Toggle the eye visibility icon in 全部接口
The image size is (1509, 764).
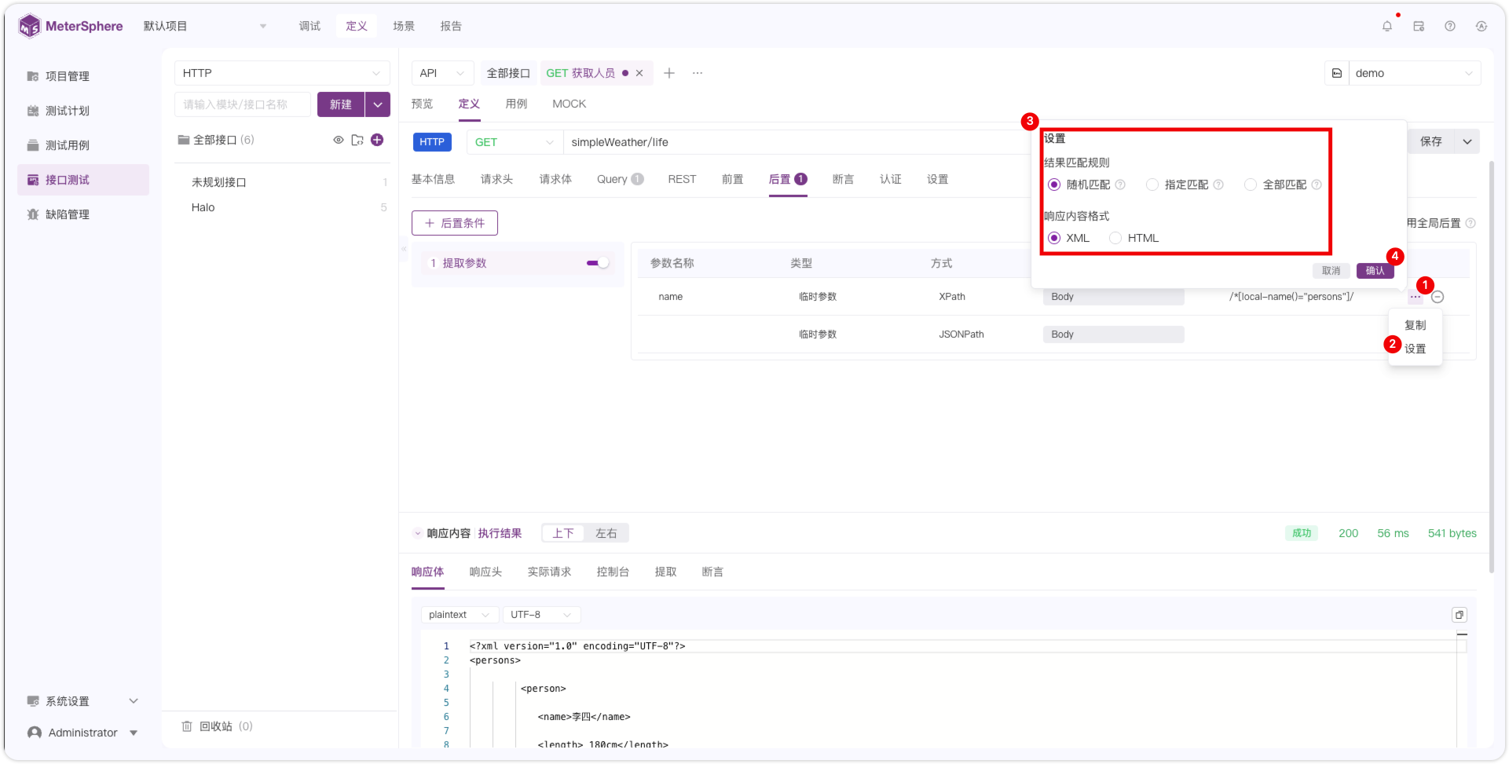point(339,140)
